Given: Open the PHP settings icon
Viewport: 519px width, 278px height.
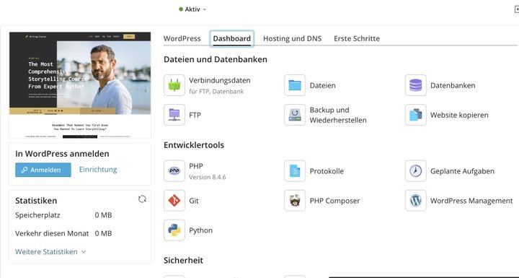Looking at the screenshot, I should tap(174, 171).
